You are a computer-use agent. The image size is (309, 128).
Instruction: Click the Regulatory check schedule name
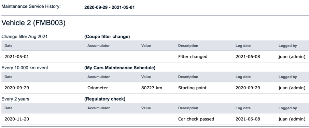tap(105, 99)
